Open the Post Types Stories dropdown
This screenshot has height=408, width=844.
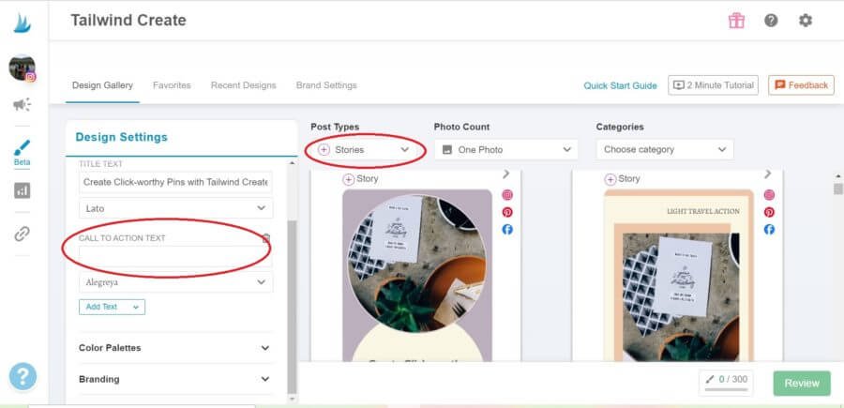click(366, 149)
